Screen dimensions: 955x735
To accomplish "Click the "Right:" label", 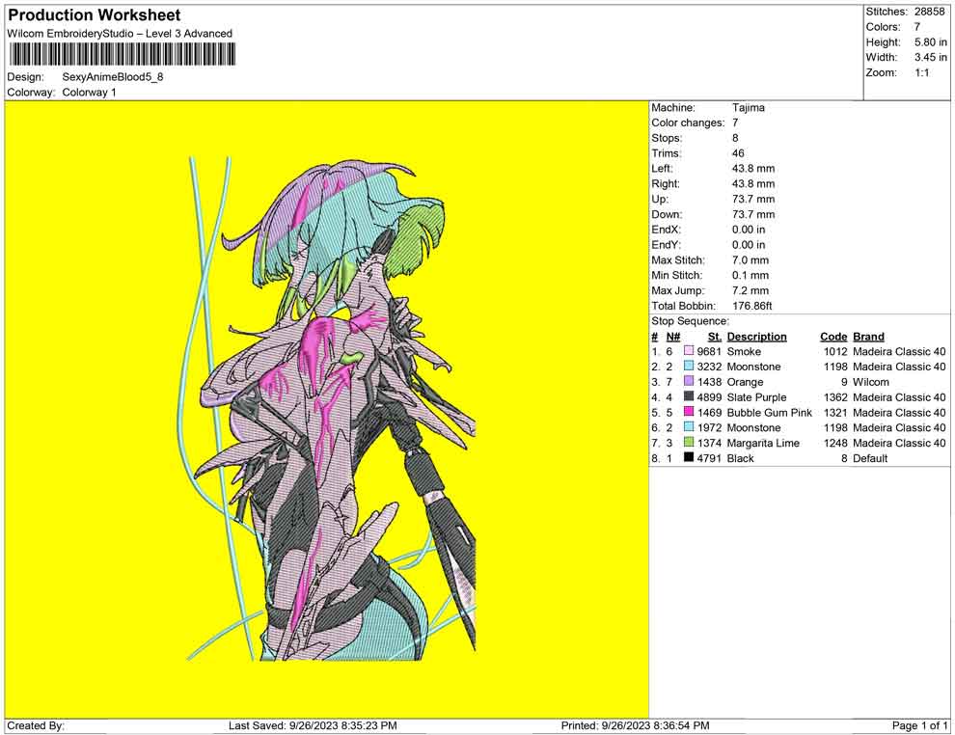I will coord(665,184).
